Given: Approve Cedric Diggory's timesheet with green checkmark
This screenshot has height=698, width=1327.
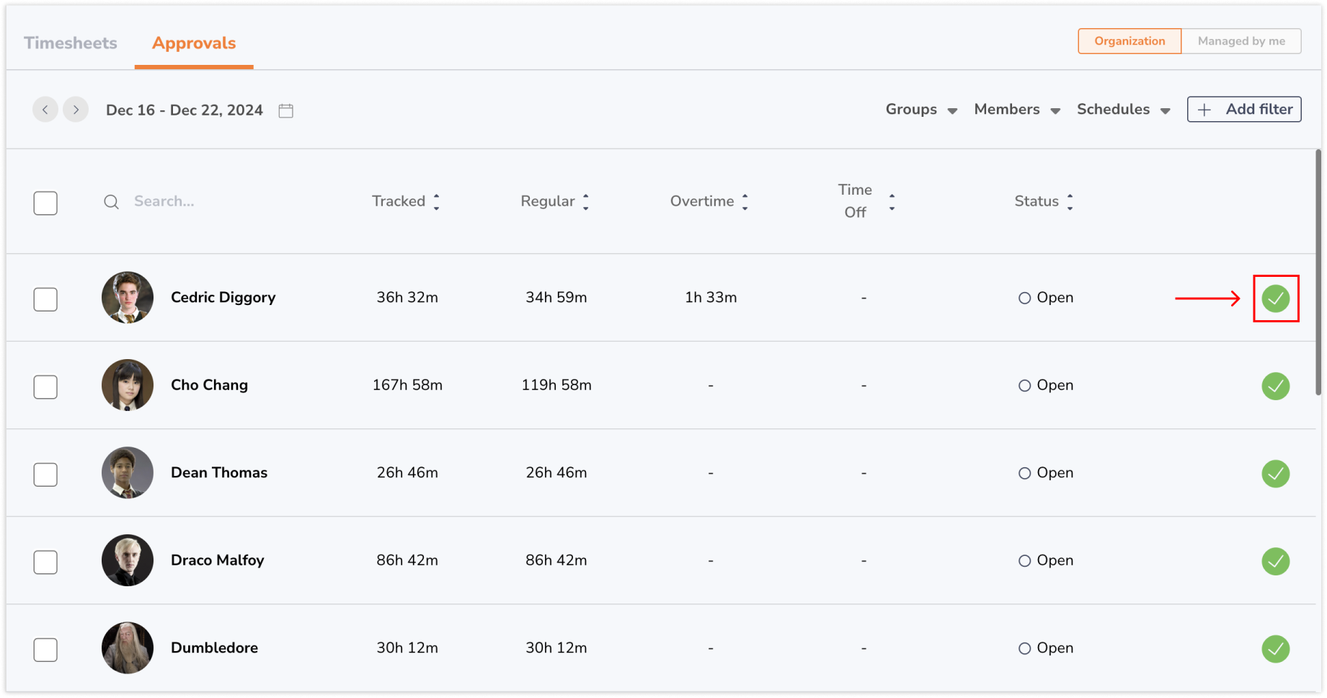Looking at the screenshot, I should (1275, 299).
